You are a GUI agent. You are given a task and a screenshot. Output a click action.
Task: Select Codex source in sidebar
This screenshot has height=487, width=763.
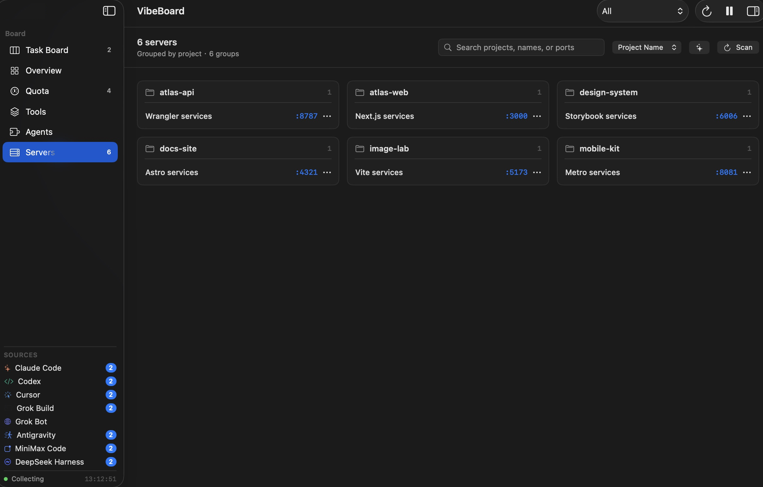pyautogui.click(x=60, y=381)
